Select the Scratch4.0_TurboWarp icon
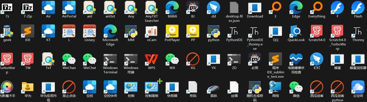 click(338, 31)
